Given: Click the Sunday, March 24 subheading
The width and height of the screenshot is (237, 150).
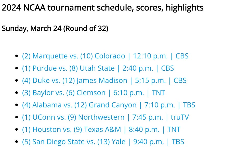Looking at the screenshot, I should click(55, 29).
